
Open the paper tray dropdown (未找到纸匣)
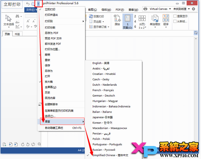click(189, 9)
